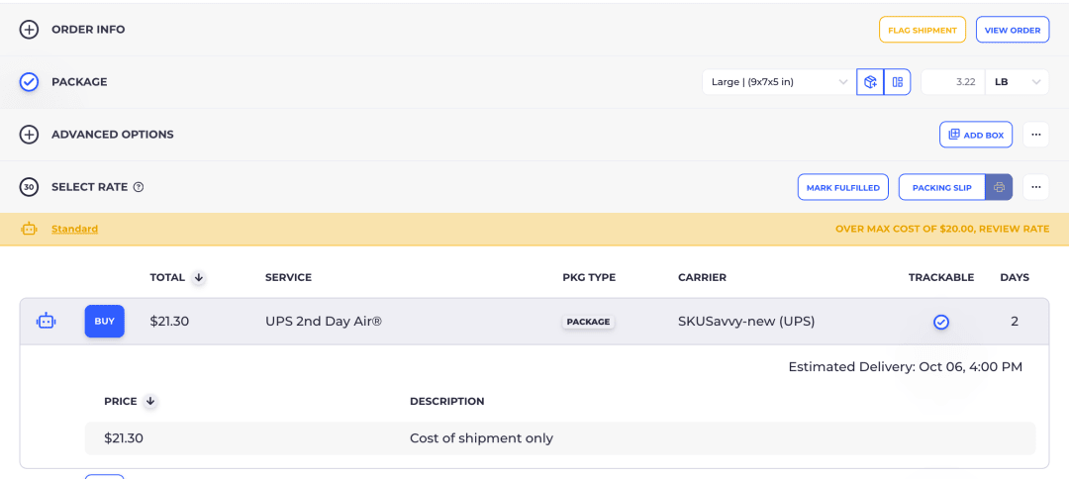Click the package layout icon next to weight
The image size is (1069, 479).
pyautogui.click(x=897, y=82)
